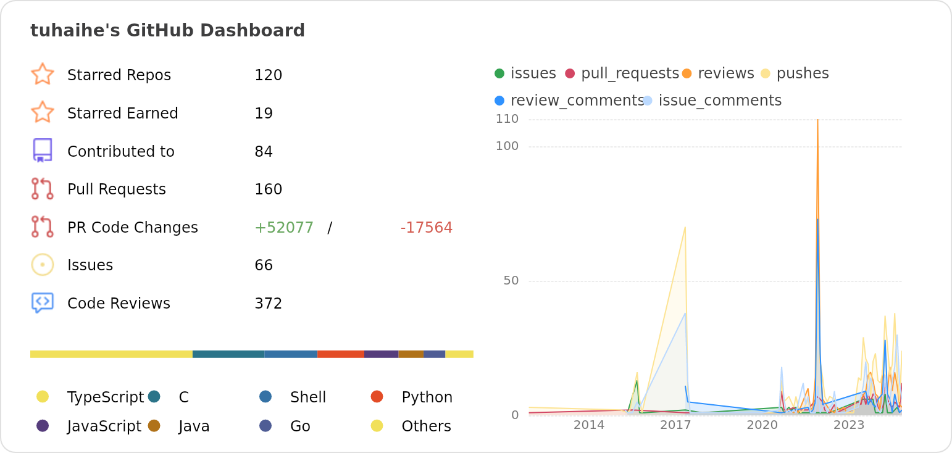Click the 100 y-axis label
952x453 pixels.
click(507, 146)
